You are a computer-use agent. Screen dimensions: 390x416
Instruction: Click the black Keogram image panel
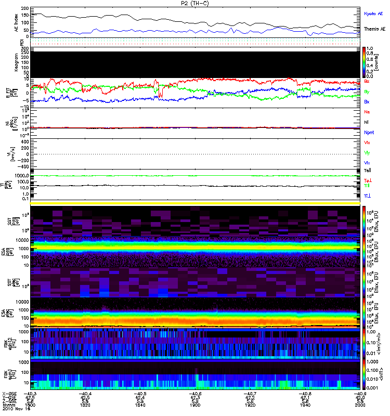[x=195, y=64]
